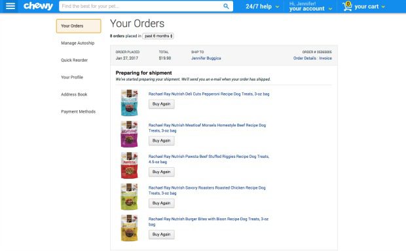
Task: Open the shopping cart icon
Action: (347, 6)
